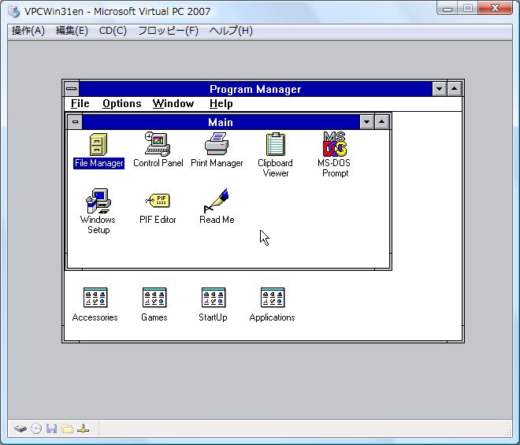This screenshot has width=520, height=445.
Task: Select the Clipboard Viewer icon
Action: pyautogui.click(x=276, y=144)
